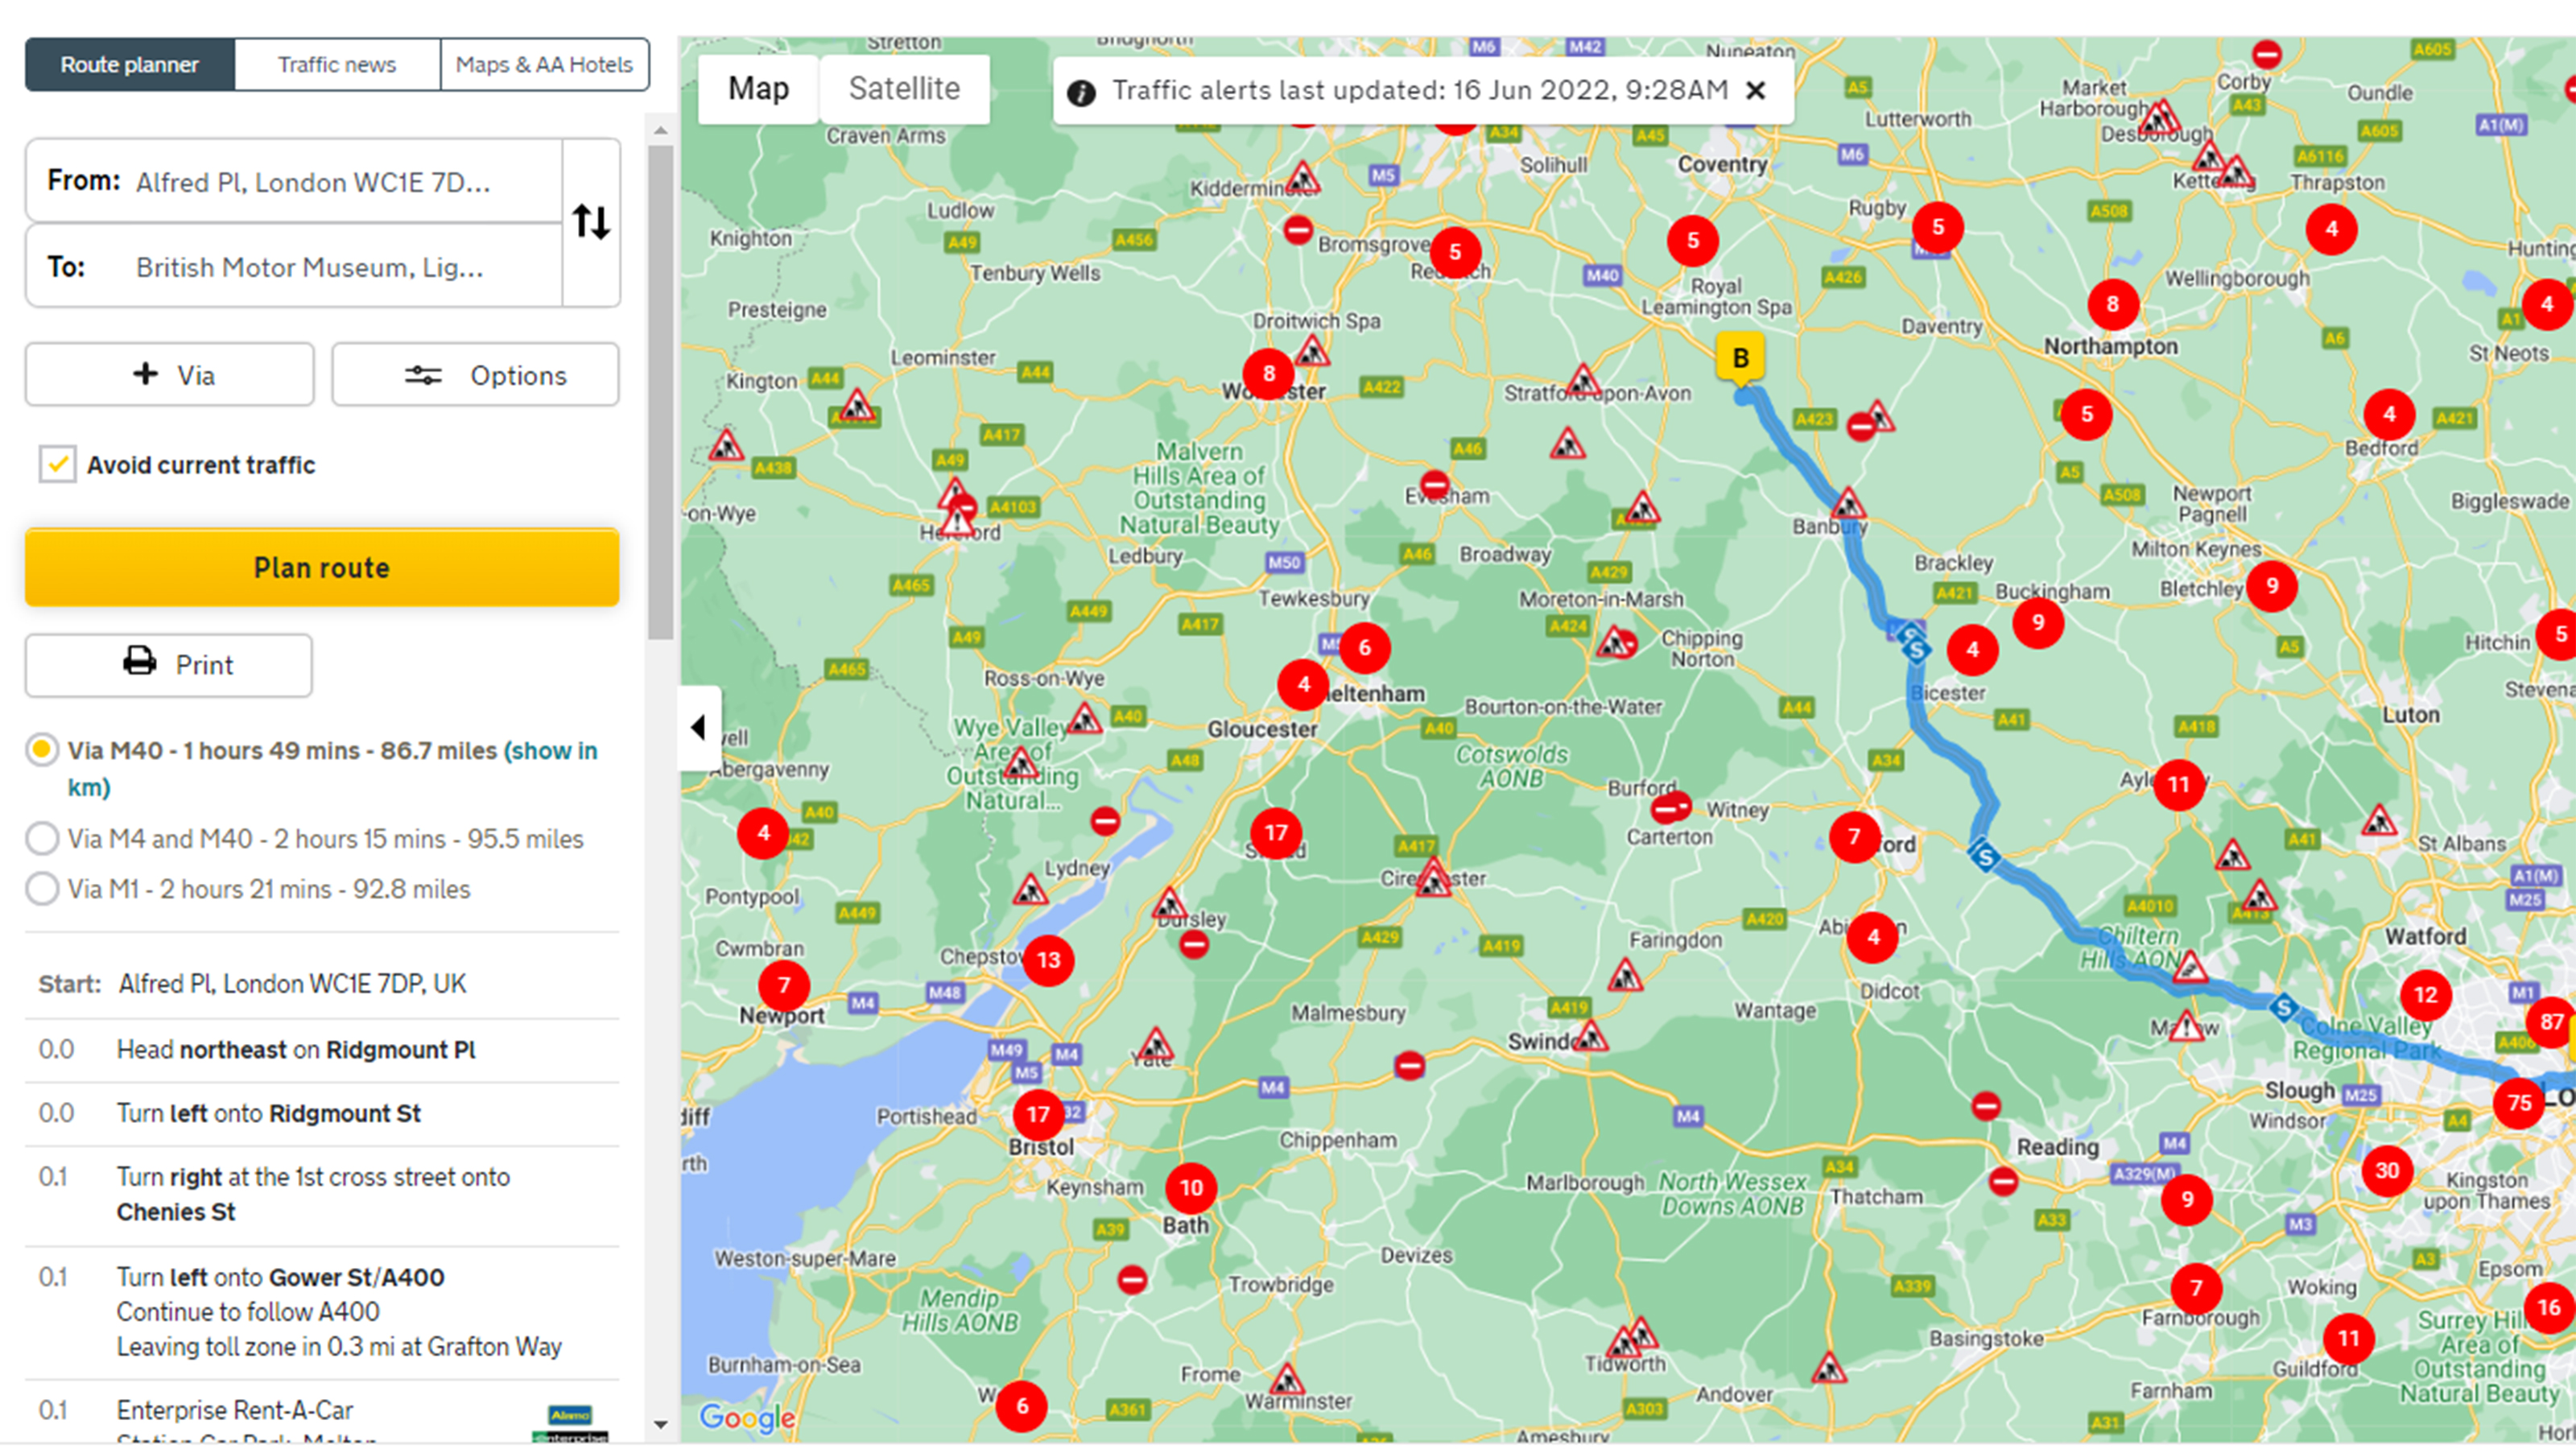Open the 10 incidents cluster near Bath
The width and height of the screenshot is (2576, 1449).
pyautogui.click(x=1191, y=1188)
